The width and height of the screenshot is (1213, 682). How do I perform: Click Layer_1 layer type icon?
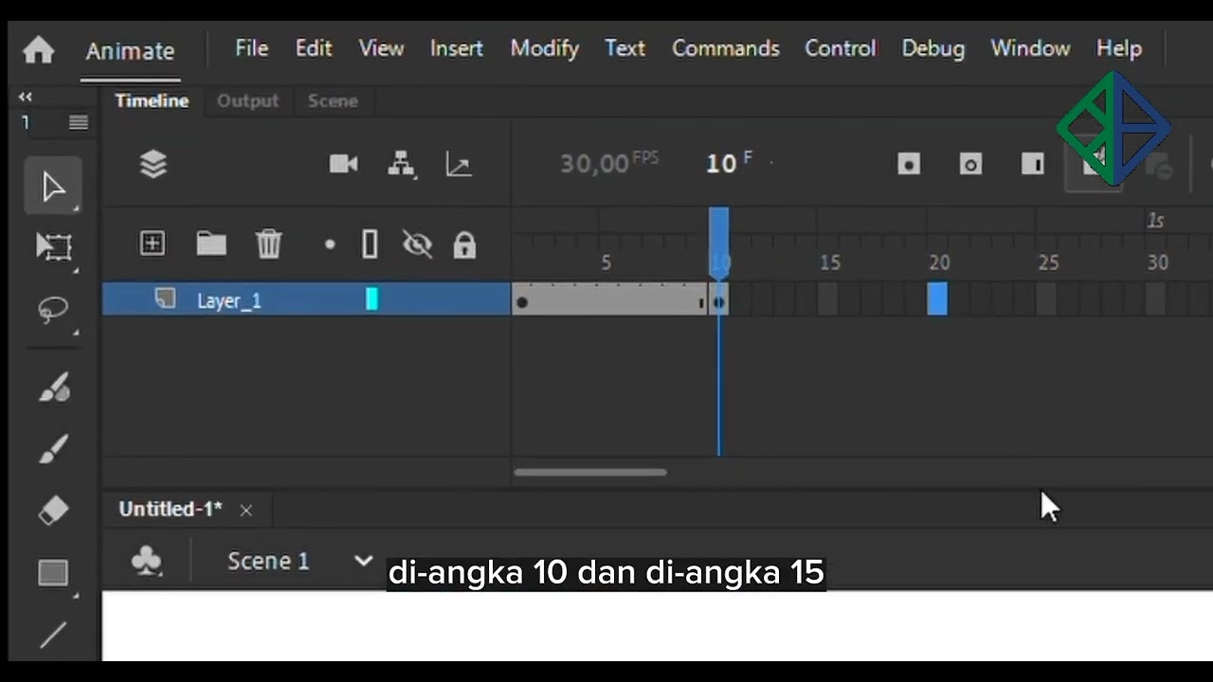point(166,299)
